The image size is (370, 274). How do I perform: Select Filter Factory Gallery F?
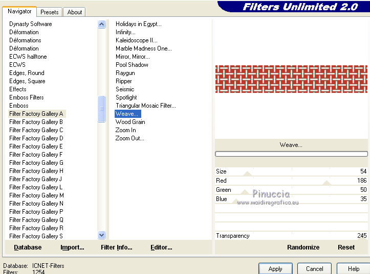[x=36, y=155]
